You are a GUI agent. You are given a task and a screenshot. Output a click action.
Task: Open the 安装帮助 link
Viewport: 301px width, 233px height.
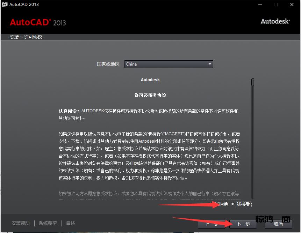[21, 223]
